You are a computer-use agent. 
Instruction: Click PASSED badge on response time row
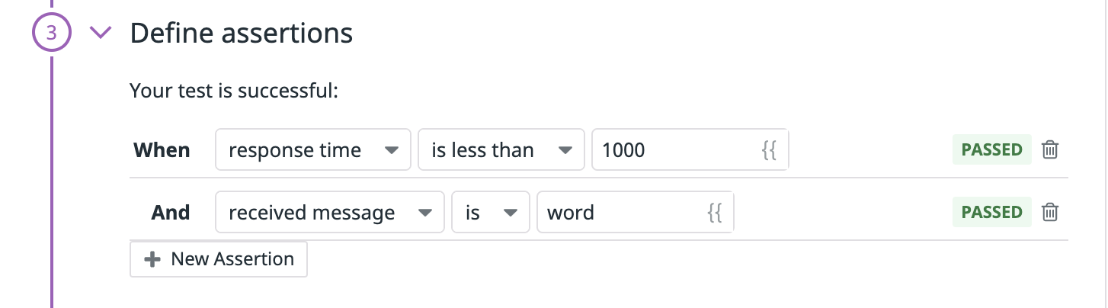pos(991,150)
